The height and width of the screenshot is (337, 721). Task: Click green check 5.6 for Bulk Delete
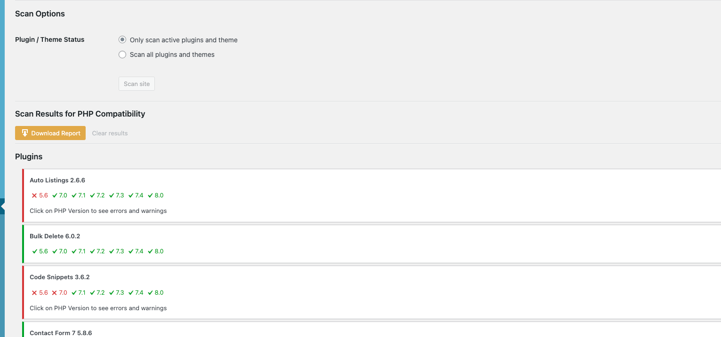pyautogui.click(x=40, y=251)
